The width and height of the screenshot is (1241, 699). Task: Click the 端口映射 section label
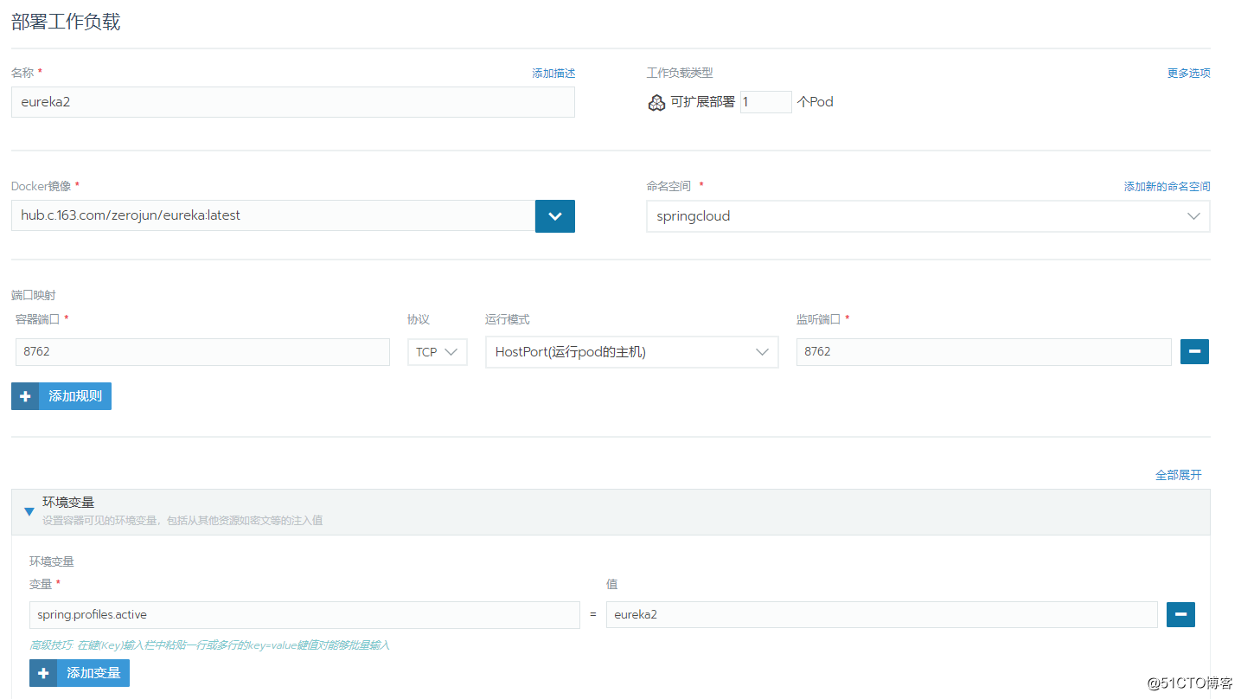coord(34,296)
